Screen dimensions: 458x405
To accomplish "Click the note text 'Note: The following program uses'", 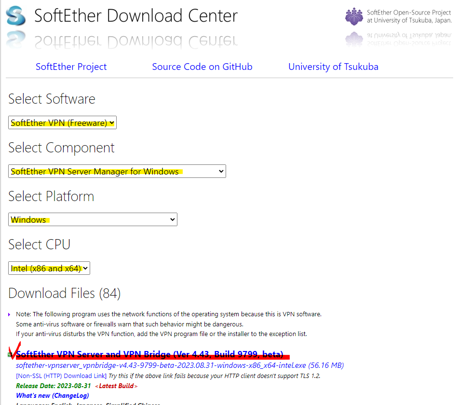I will point(169,314).
